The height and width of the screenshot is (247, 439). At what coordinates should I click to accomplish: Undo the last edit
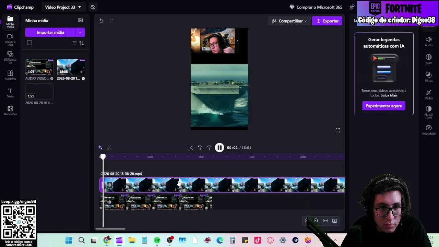tap(101, 21)
